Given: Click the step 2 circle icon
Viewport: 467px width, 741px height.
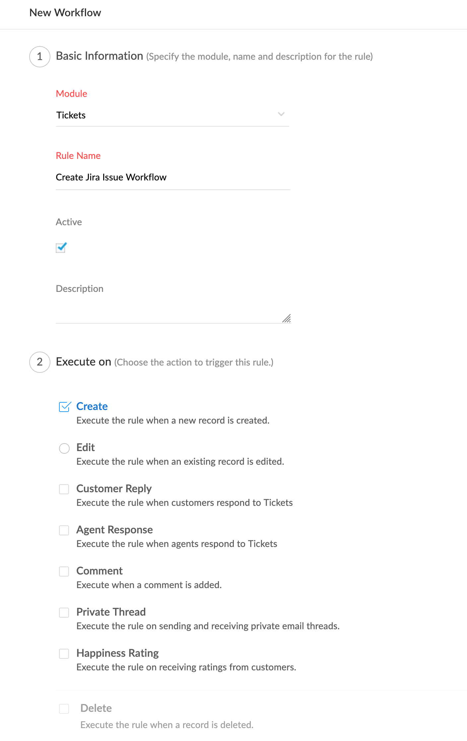Looking at the screenshot, I should tap(40, 362).
